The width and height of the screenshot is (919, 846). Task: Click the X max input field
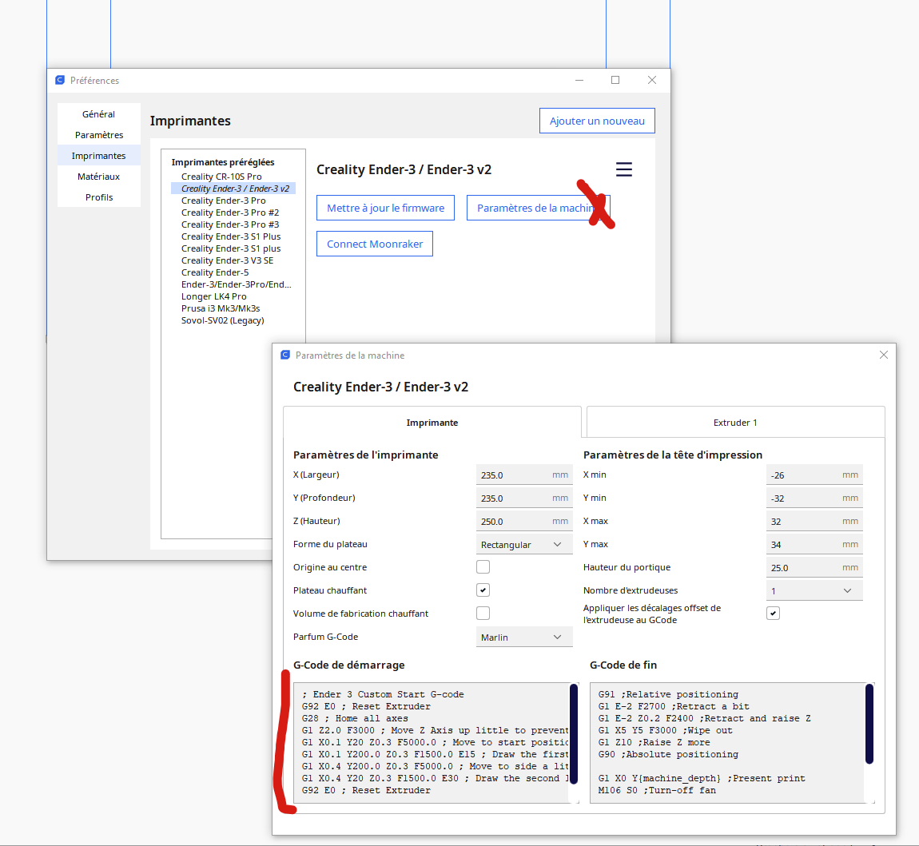pyautogui.click(x=814, y=522)
